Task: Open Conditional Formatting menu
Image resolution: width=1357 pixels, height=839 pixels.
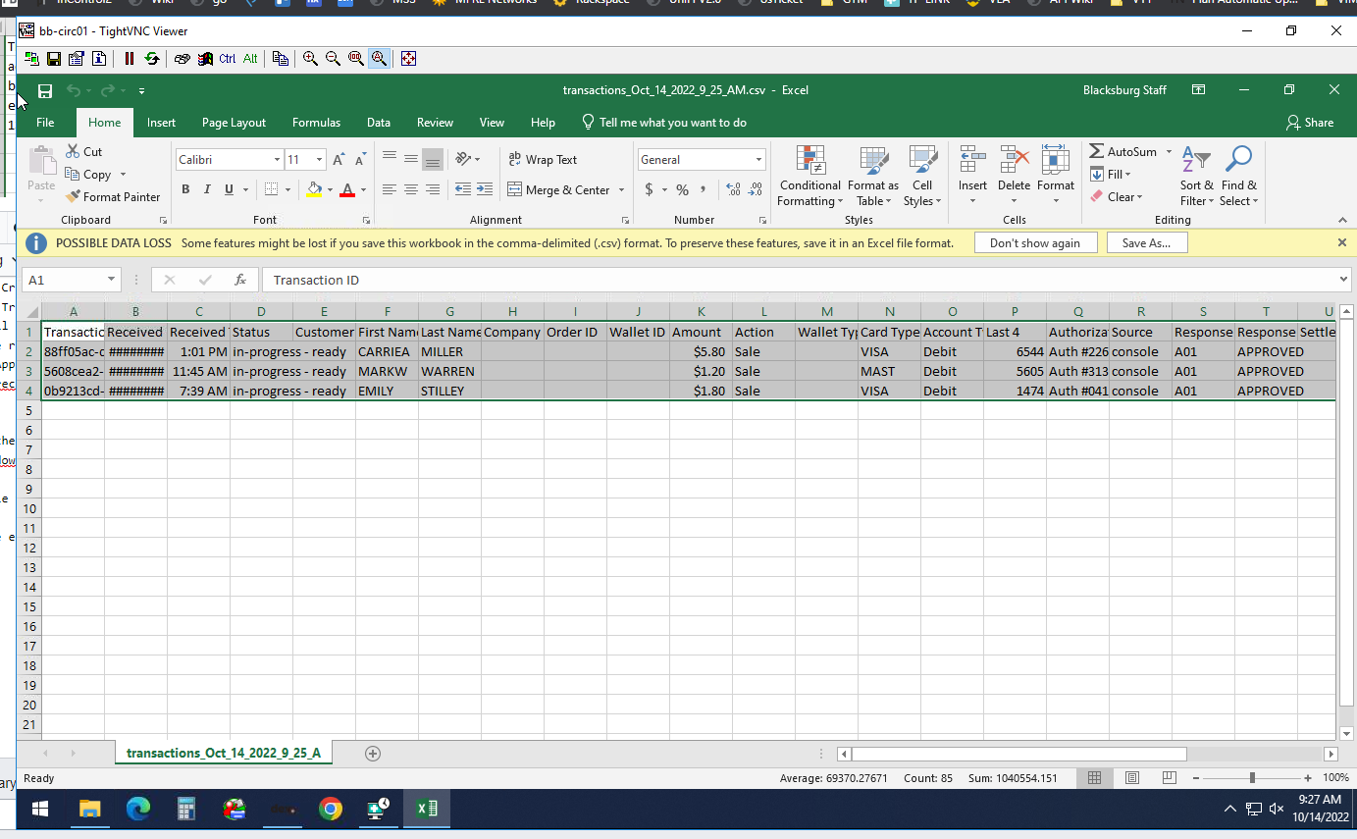Action: 809,177
